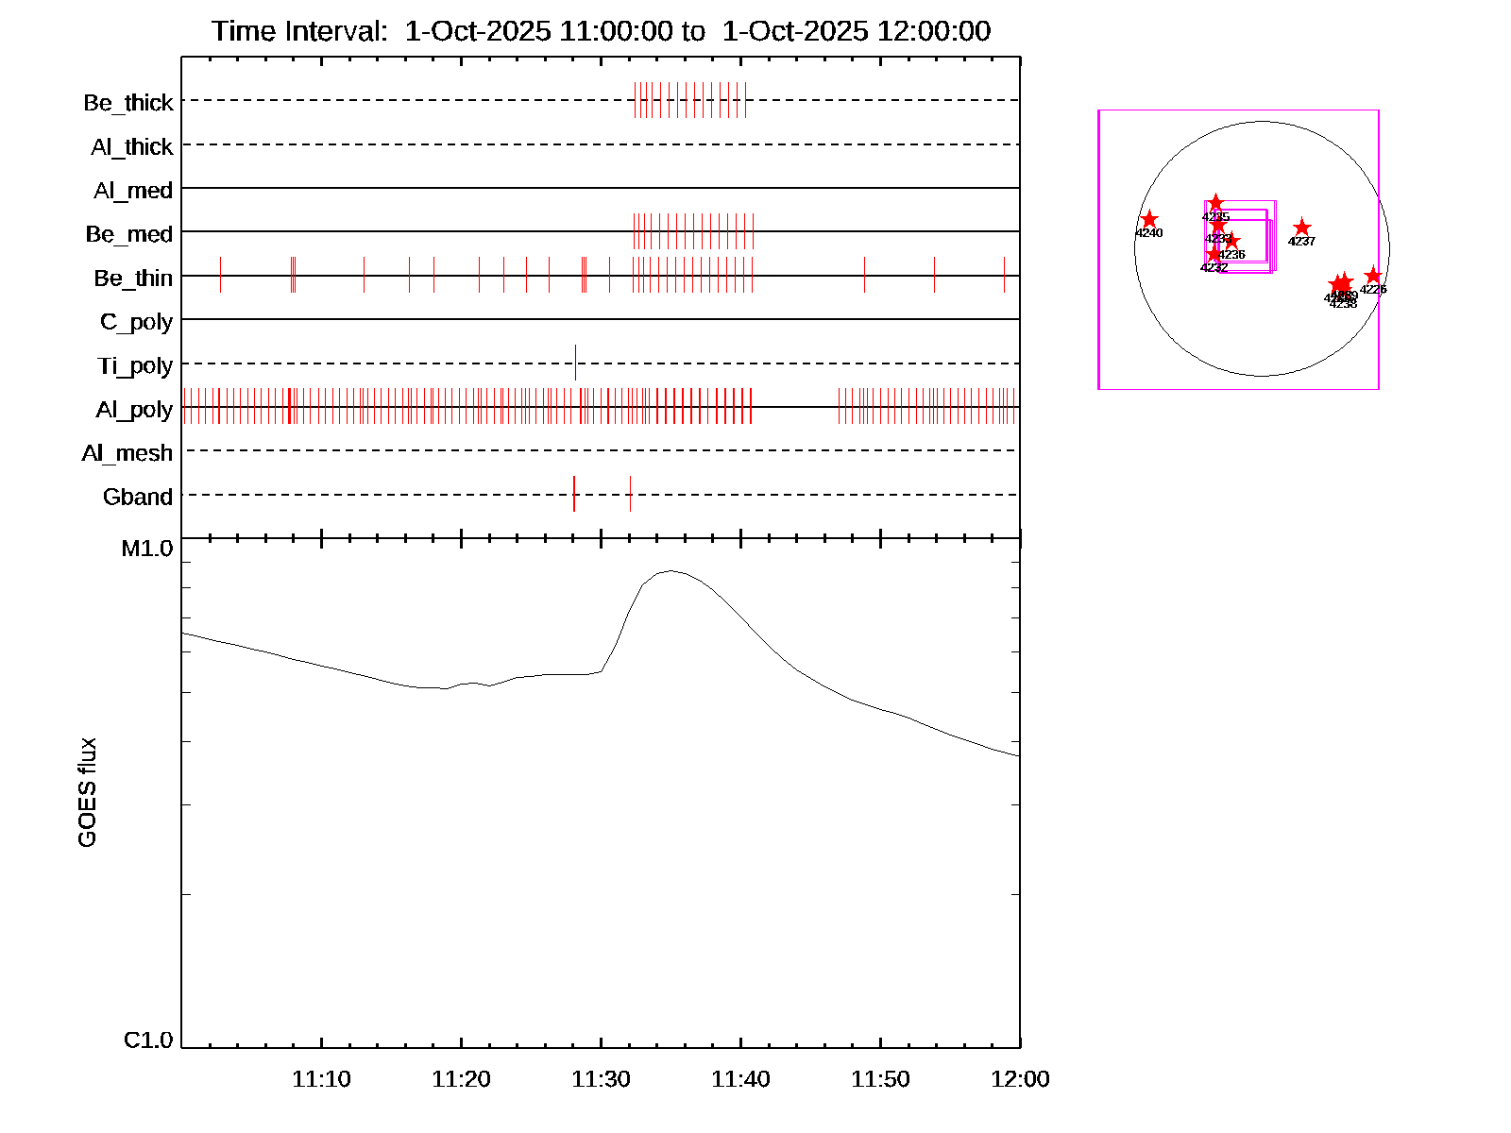This screenshot has width=1511, height=1133.
Task: Click the Ti_poly exposure tick mark
Action: (575, 363)
